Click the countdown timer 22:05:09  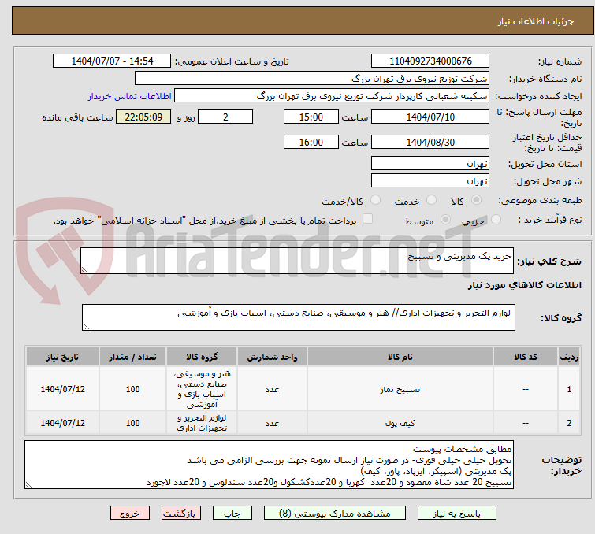143,117
